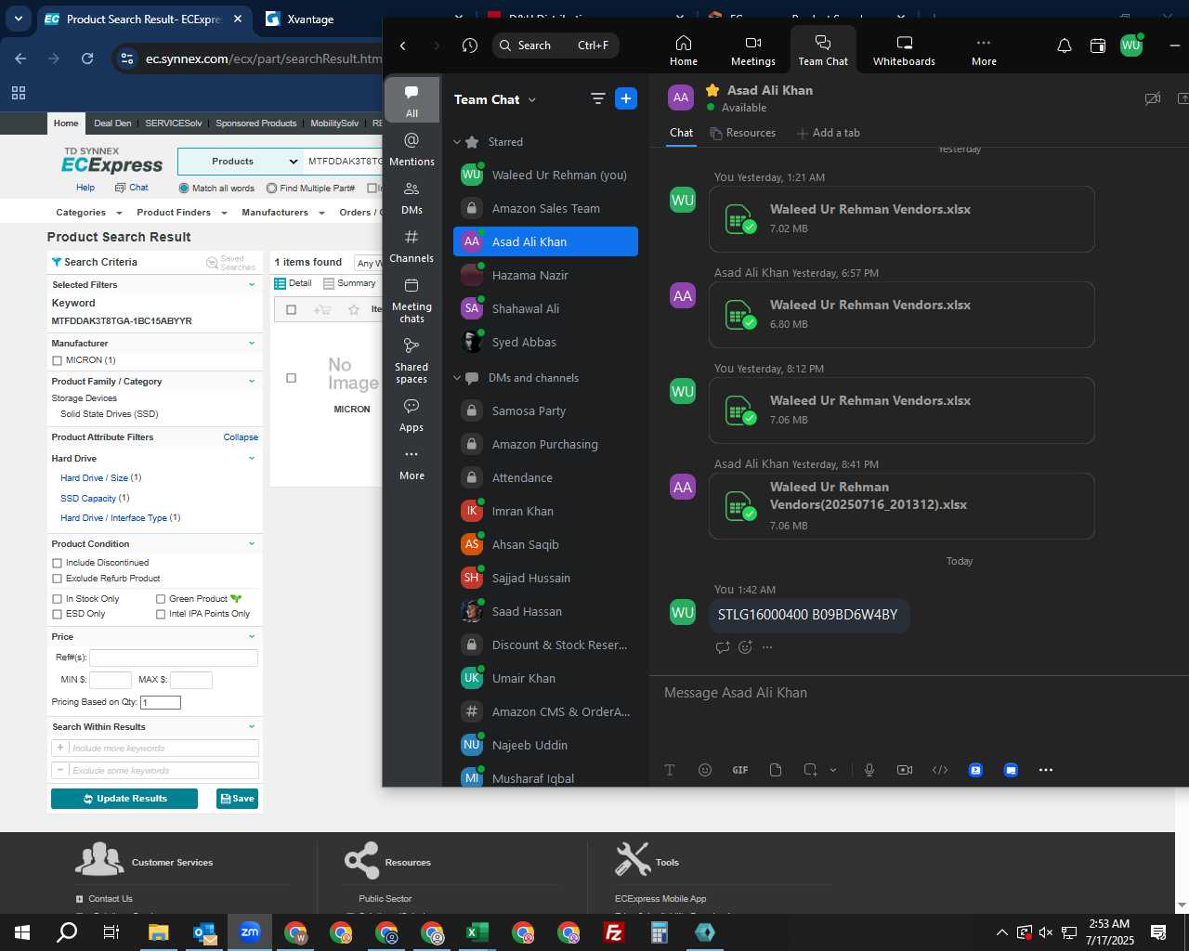Open the Products search dropdown
Screen dimensions: 1189x951
(x=240, y=162)
